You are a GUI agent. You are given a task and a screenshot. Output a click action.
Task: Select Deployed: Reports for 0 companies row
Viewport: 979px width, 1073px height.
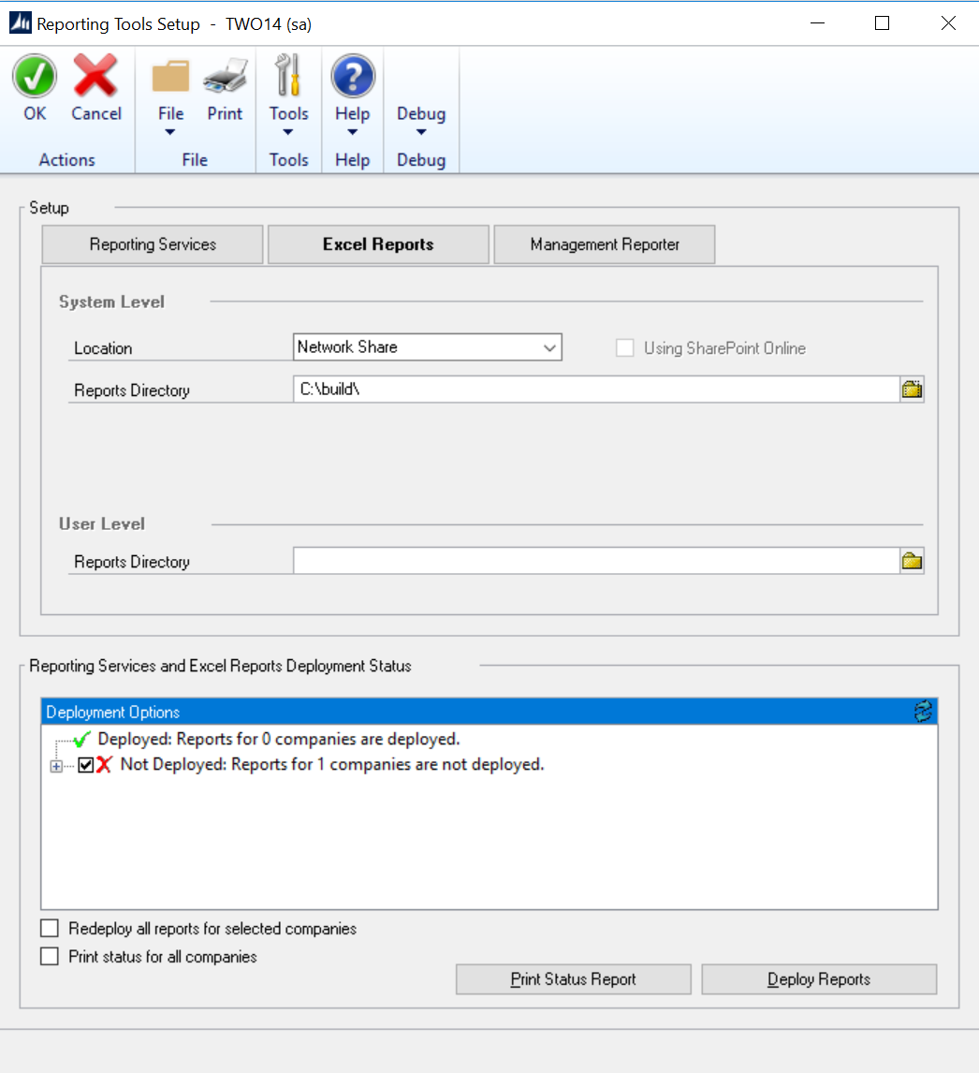click(278, 739)
